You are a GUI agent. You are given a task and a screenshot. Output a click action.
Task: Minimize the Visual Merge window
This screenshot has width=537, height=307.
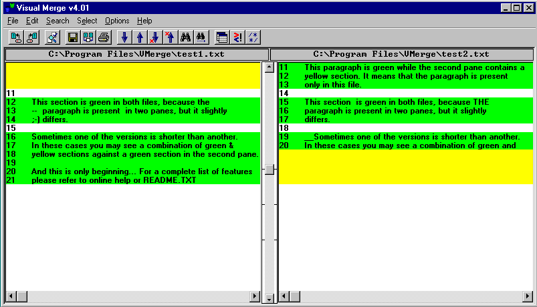(x=506, y=7)
